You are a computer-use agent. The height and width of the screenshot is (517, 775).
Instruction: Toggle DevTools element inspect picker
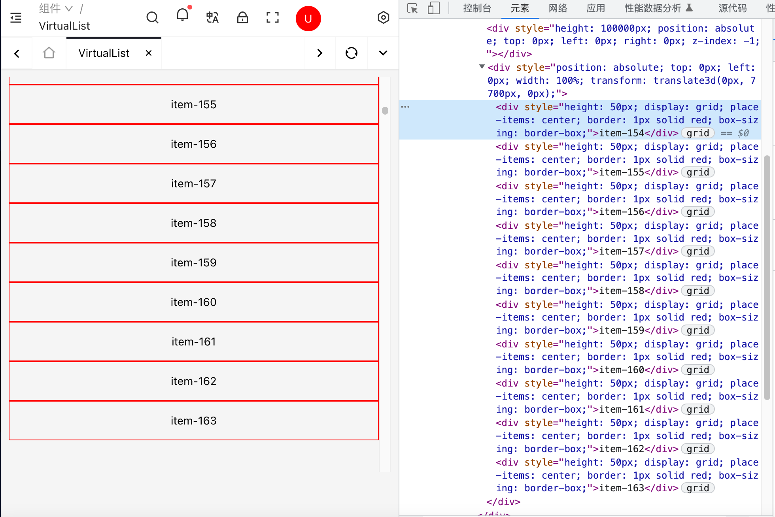[412, 8]
